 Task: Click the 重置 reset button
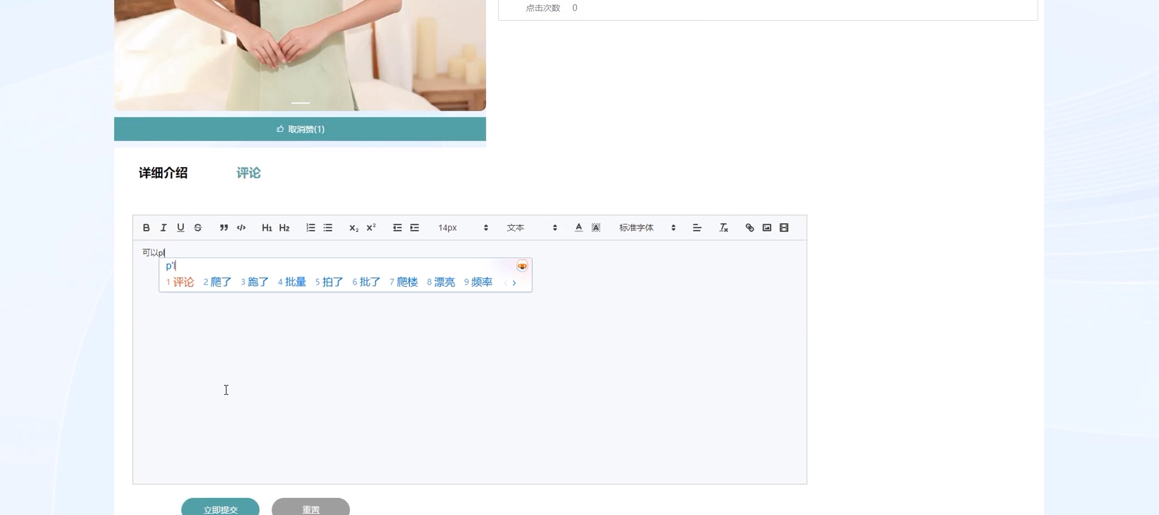click(310, 508)
